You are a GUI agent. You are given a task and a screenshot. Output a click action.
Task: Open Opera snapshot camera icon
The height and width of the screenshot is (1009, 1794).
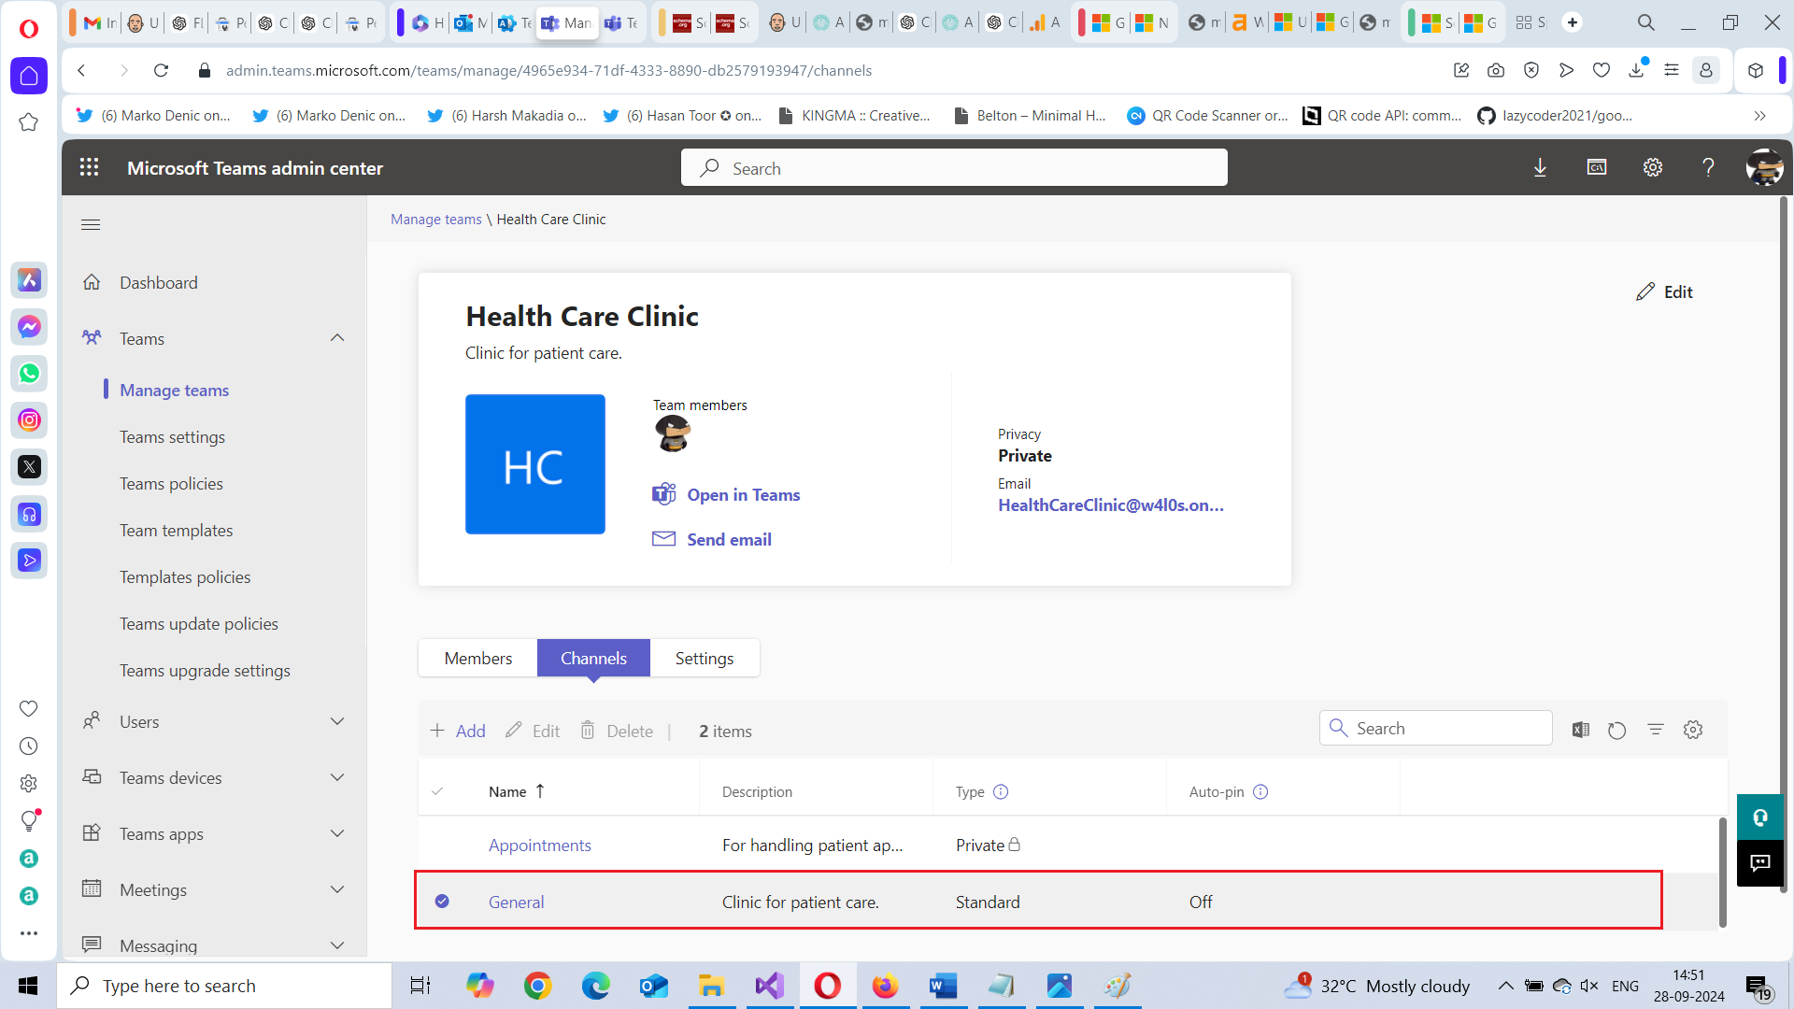(x=1496, y=70)
